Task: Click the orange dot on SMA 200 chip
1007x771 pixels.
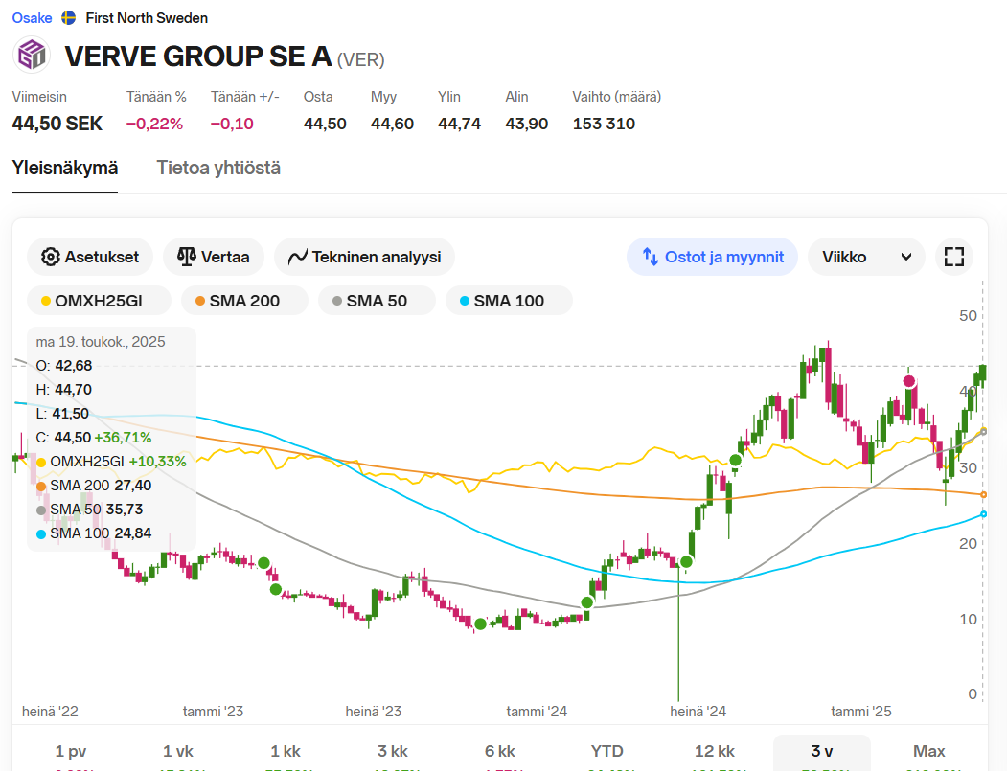Action: coord(199,301)
